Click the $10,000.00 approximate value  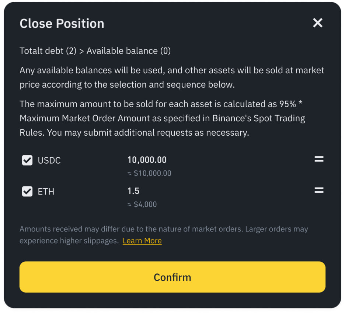[149, 173]
